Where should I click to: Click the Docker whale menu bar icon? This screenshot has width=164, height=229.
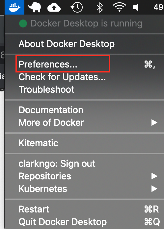(14, 7)
